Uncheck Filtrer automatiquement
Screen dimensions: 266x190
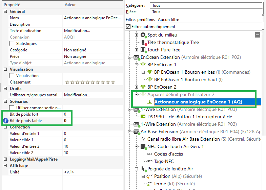[x=128, y=26]
